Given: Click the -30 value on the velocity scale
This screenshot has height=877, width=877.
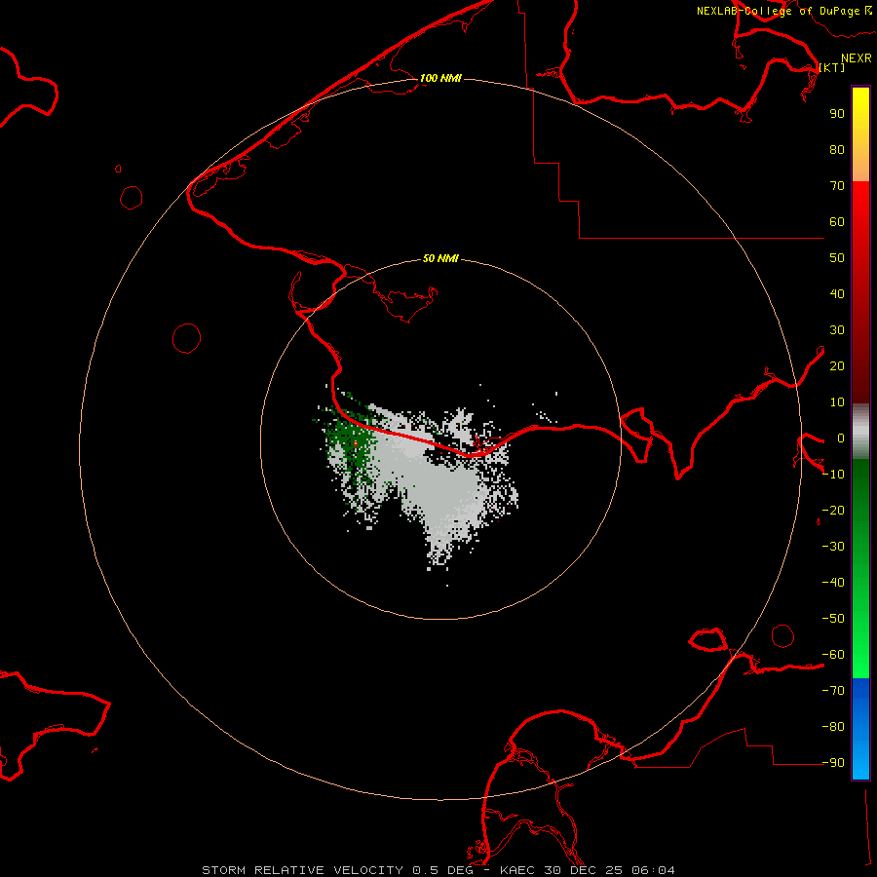Looking at the screenshot, I should tap(833, 547).
